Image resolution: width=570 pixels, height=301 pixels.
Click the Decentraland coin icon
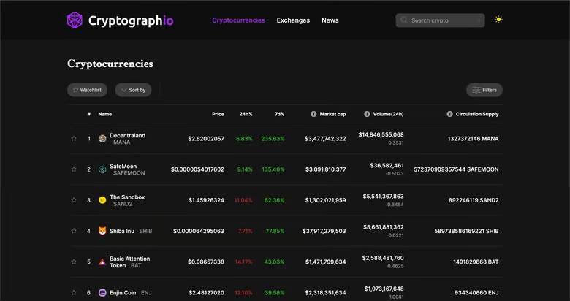point(102,139)
